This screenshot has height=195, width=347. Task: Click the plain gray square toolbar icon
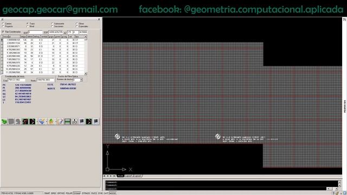click(x=11, y=121)
